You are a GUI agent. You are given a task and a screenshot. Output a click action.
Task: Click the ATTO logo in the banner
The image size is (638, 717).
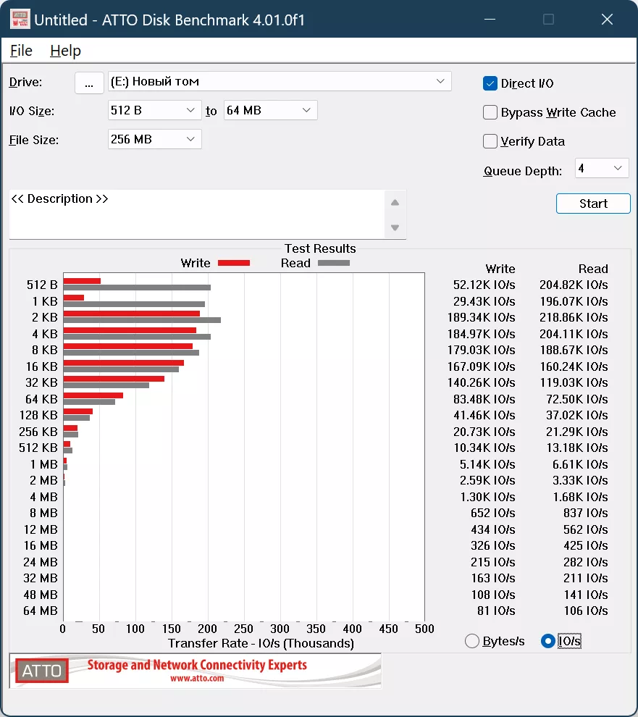41,671
